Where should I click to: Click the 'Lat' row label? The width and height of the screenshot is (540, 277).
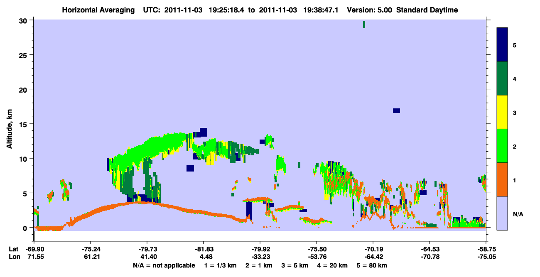(14, 249)
